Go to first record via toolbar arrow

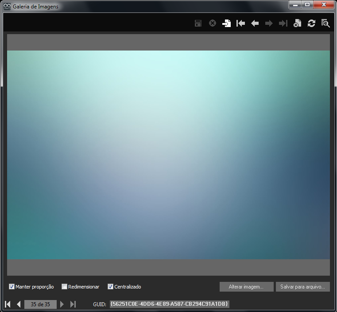click(240, 23)
